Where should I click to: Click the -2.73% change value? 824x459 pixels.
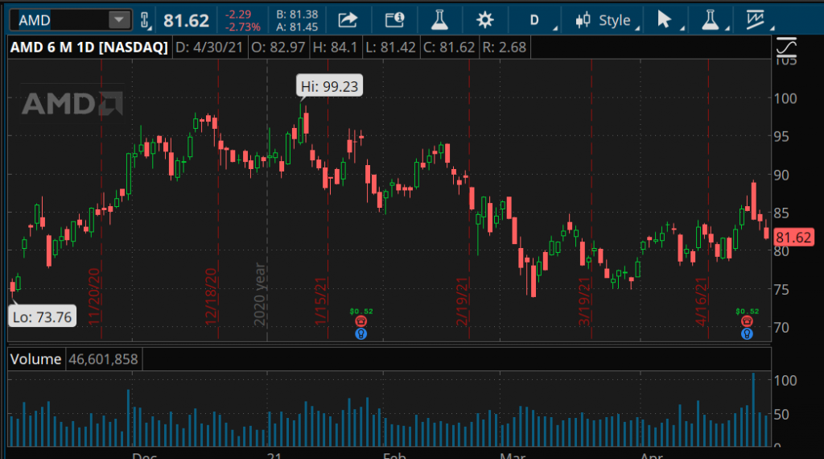(x=243, y=27)
